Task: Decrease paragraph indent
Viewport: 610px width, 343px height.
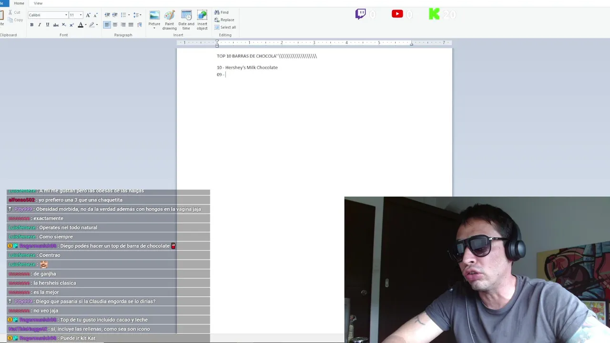Action: (x=107, y=15)
